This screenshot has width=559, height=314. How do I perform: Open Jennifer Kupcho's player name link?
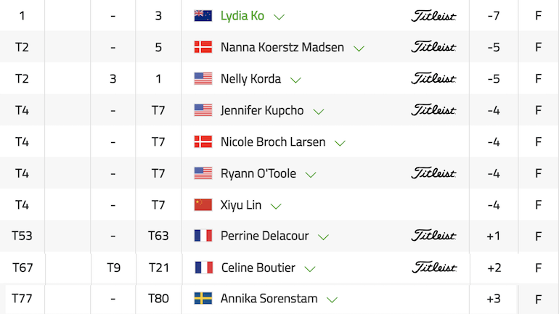tap(262, 110)
